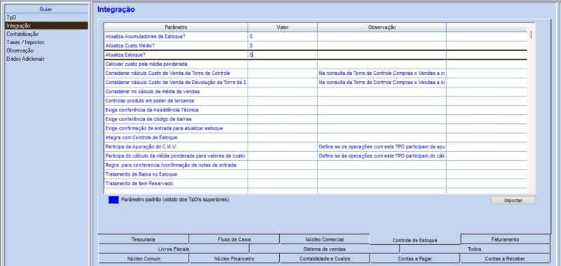Select Valor cell for Atualiza Custo Médio?

[x=283, y=45]
